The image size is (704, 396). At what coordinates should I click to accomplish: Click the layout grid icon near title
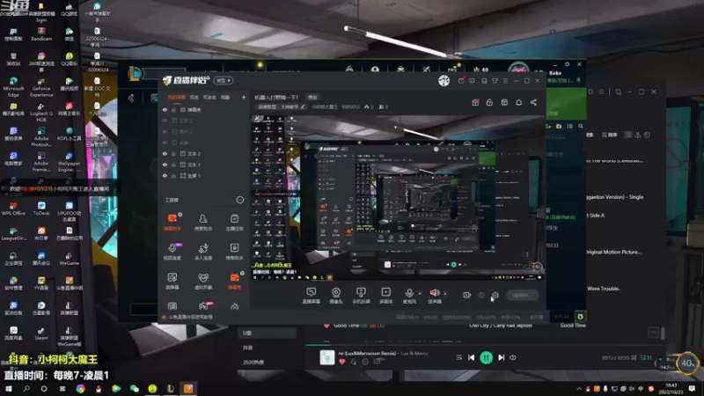[504, 102]
